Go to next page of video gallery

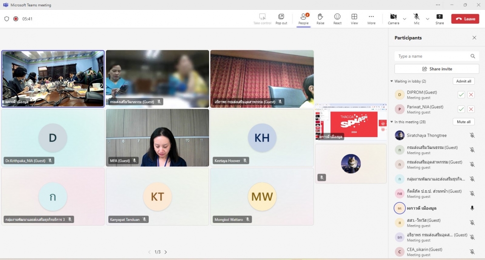point(166,252)
